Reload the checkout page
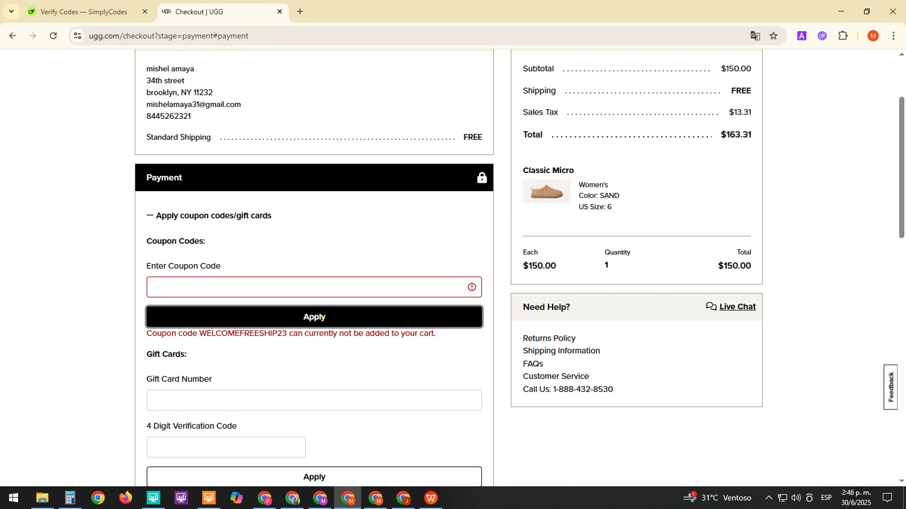906x509 pixels. click(x=54, y=36)
